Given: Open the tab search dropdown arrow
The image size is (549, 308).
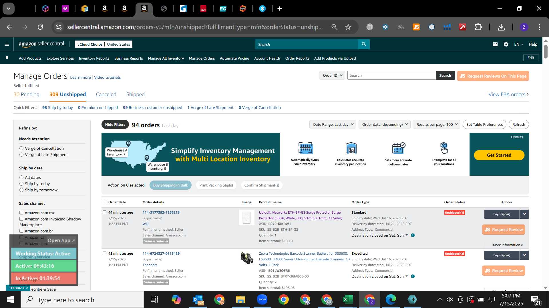Looking at the screenshot, I should [9, 9].
